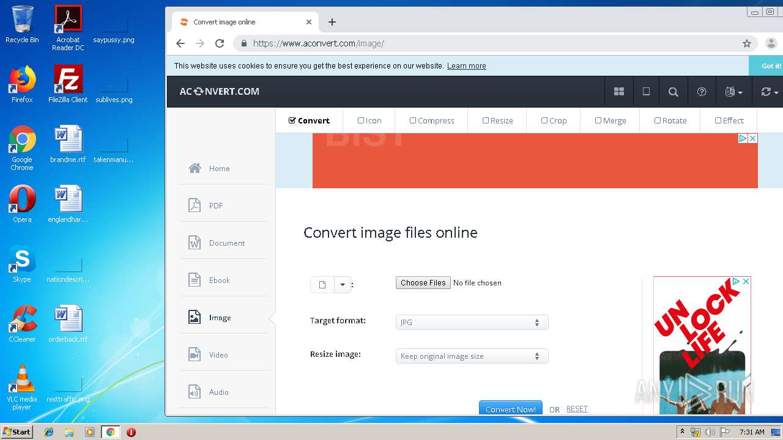Click the browser forward arrow
The image size is (783, 440).
tap(200, 43)
